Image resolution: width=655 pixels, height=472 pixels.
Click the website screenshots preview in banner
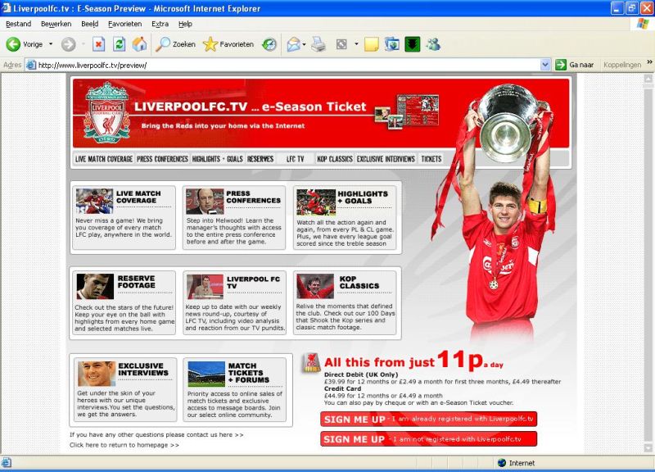[x=407, y=111]
